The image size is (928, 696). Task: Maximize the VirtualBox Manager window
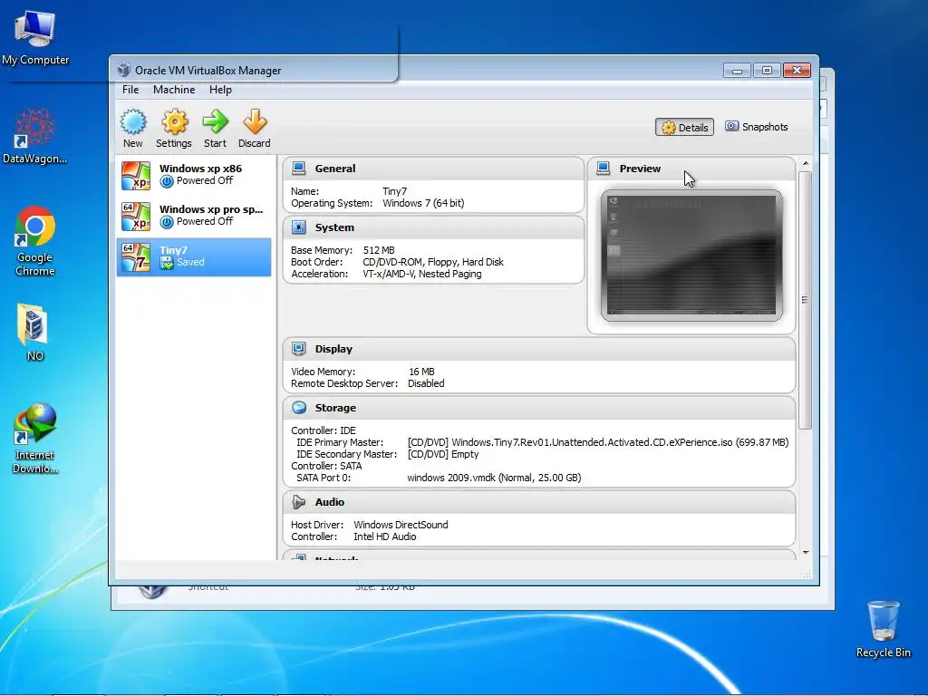767,71
